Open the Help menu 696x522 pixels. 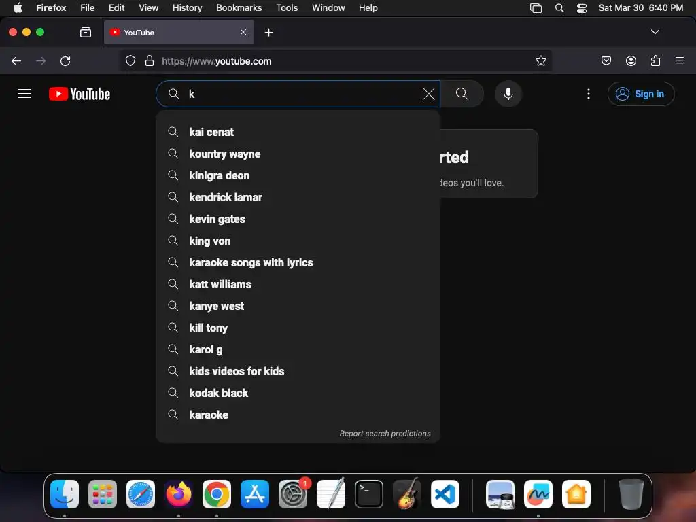(368, 7)
